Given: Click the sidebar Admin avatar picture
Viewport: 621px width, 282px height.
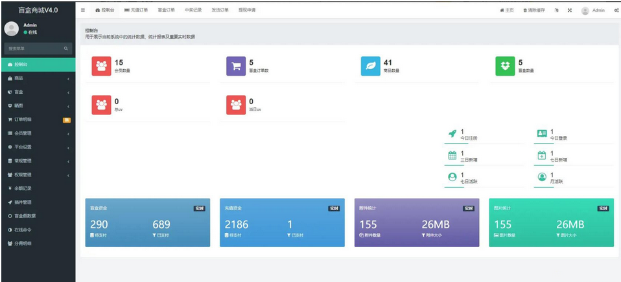Looking at the screenshot, I should 12,29.
